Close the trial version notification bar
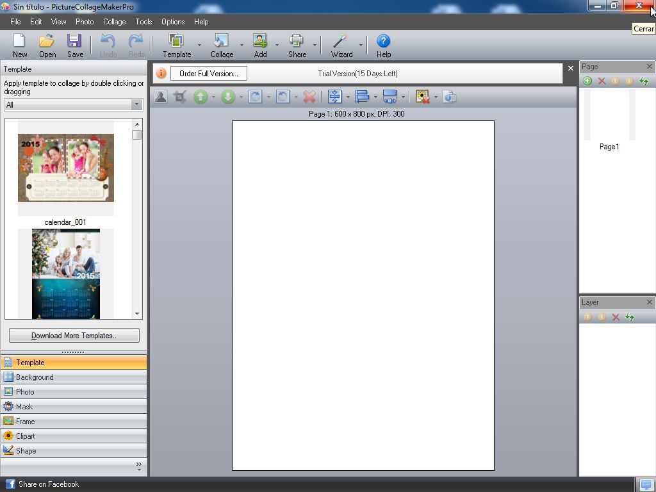 pyautogui.click(x=571, y=68)
